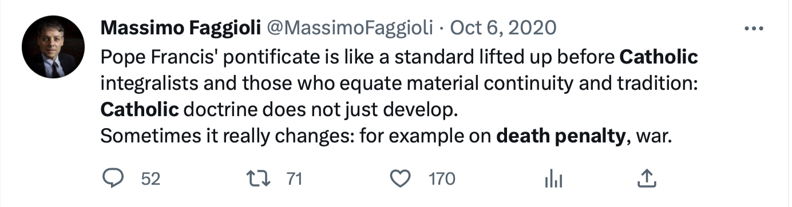This screenshot has width=792, height=207.
Task: Open the Oct 6, 2020 timestamp
Action: point(504,27)
